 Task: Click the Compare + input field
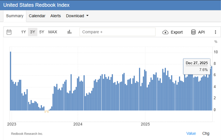pos(117,32)
